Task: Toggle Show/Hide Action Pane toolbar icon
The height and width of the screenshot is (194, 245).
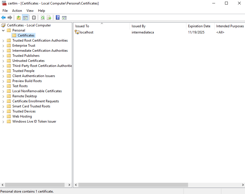Action: 64,17
